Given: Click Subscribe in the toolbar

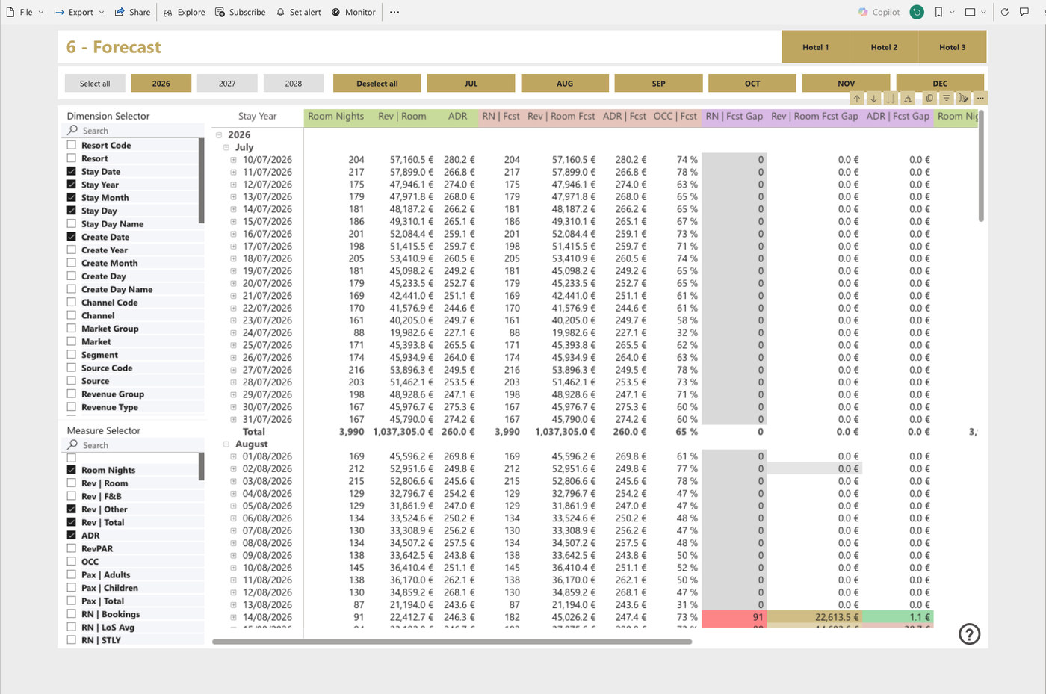Looking at the screenshot, I should tap(240, 12).
